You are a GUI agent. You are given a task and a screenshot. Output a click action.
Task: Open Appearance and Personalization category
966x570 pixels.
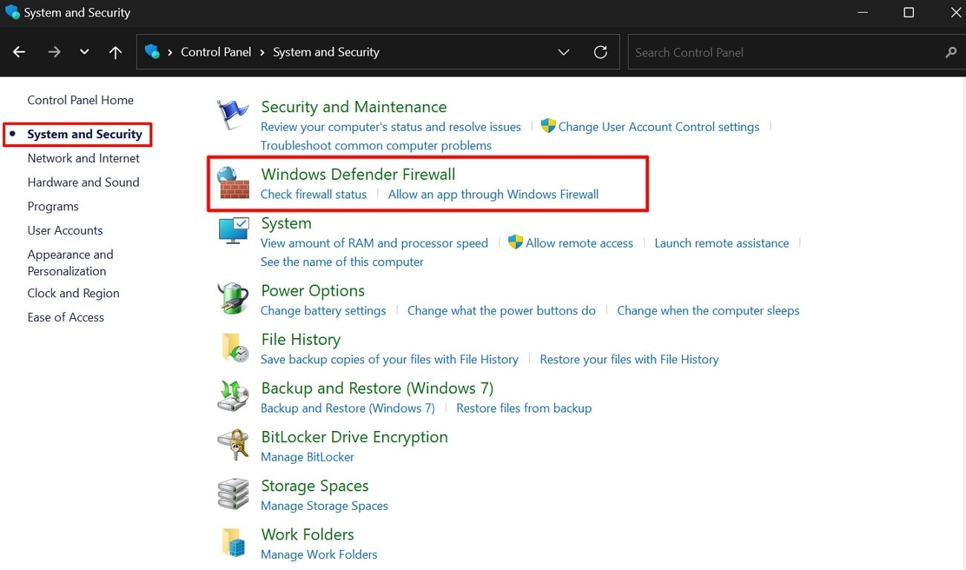pyautogui.click(x=71, y=262)
